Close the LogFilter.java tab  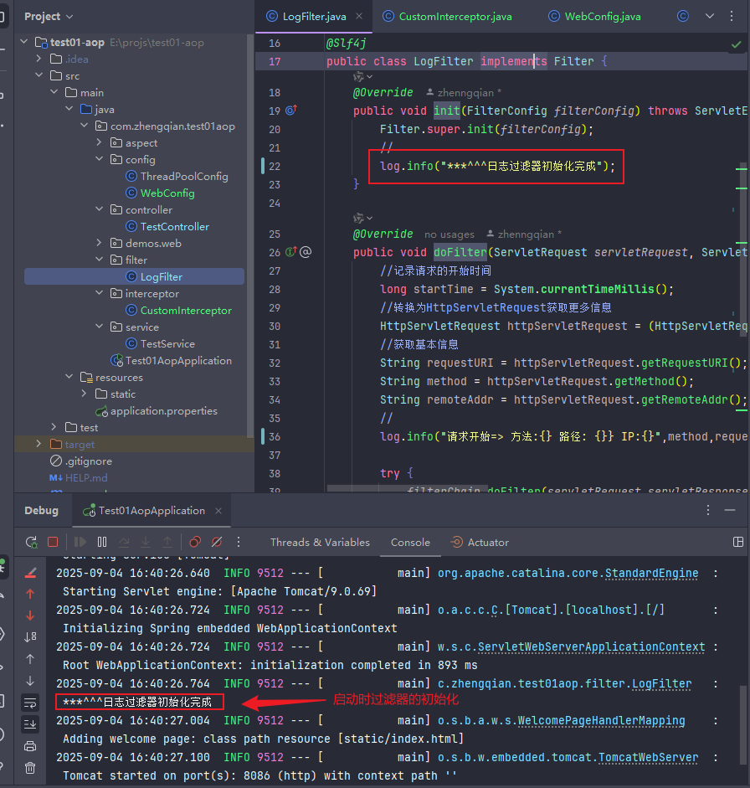point(359,16)
